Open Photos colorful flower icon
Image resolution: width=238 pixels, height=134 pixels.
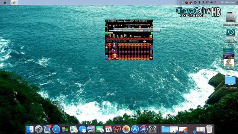click(126, 129)
